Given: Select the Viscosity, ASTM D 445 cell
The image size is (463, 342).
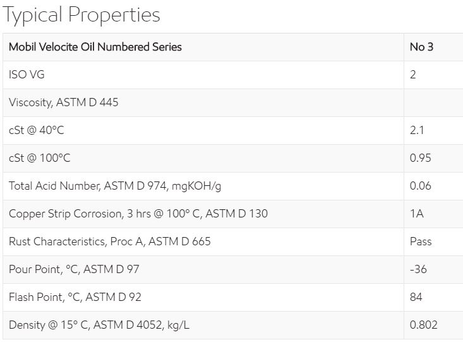Looking at the screenshot, I should pos(63,102).
